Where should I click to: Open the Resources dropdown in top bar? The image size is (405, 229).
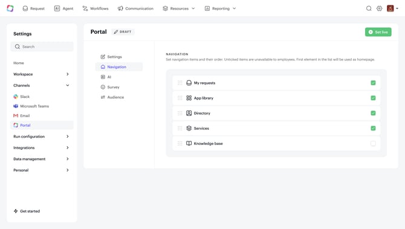[179, 8]
